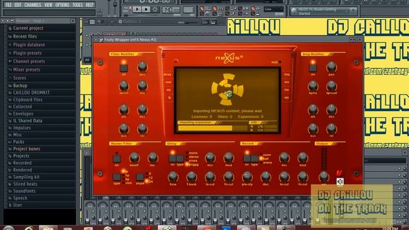Open the OPTIONS menu

(63, 4)
